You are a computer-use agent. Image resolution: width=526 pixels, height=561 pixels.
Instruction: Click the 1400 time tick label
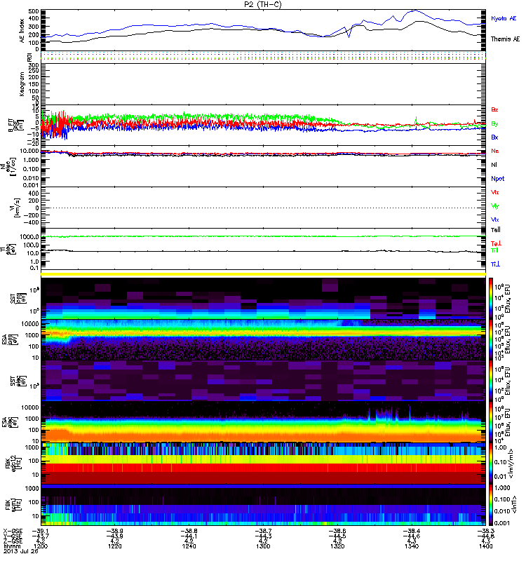pos(485,546)
